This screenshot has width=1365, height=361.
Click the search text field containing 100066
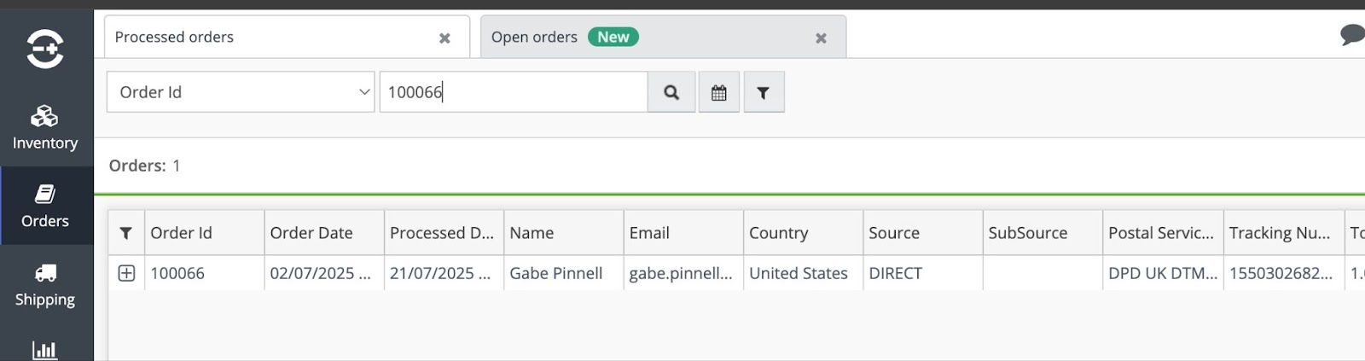click(514, 92)
